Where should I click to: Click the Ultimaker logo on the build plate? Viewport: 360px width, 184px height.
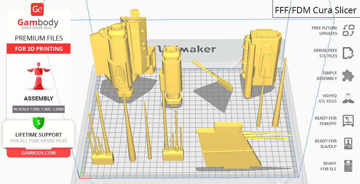pos(187,49)
